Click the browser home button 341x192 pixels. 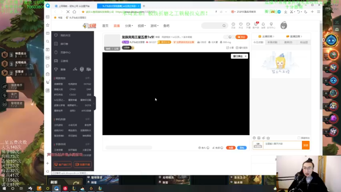click(x=74, y=12)
